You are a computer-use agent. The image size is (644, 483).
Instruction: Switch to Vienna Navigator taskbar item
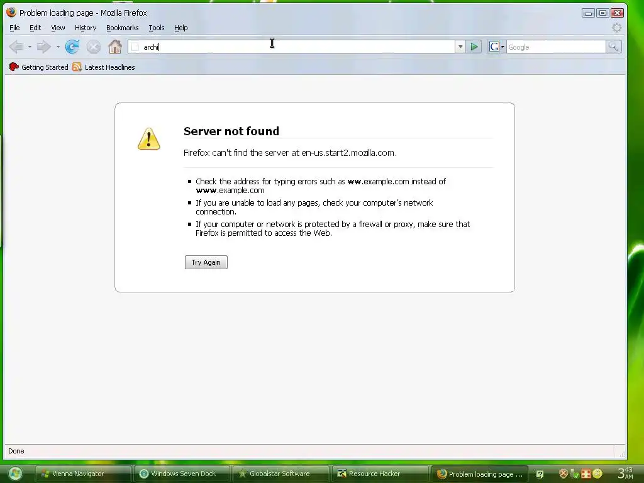click(x=83, y=474)
